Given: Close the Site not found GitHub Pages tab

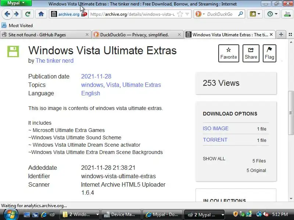Looking at the screenshot, I should click(87, 34).
